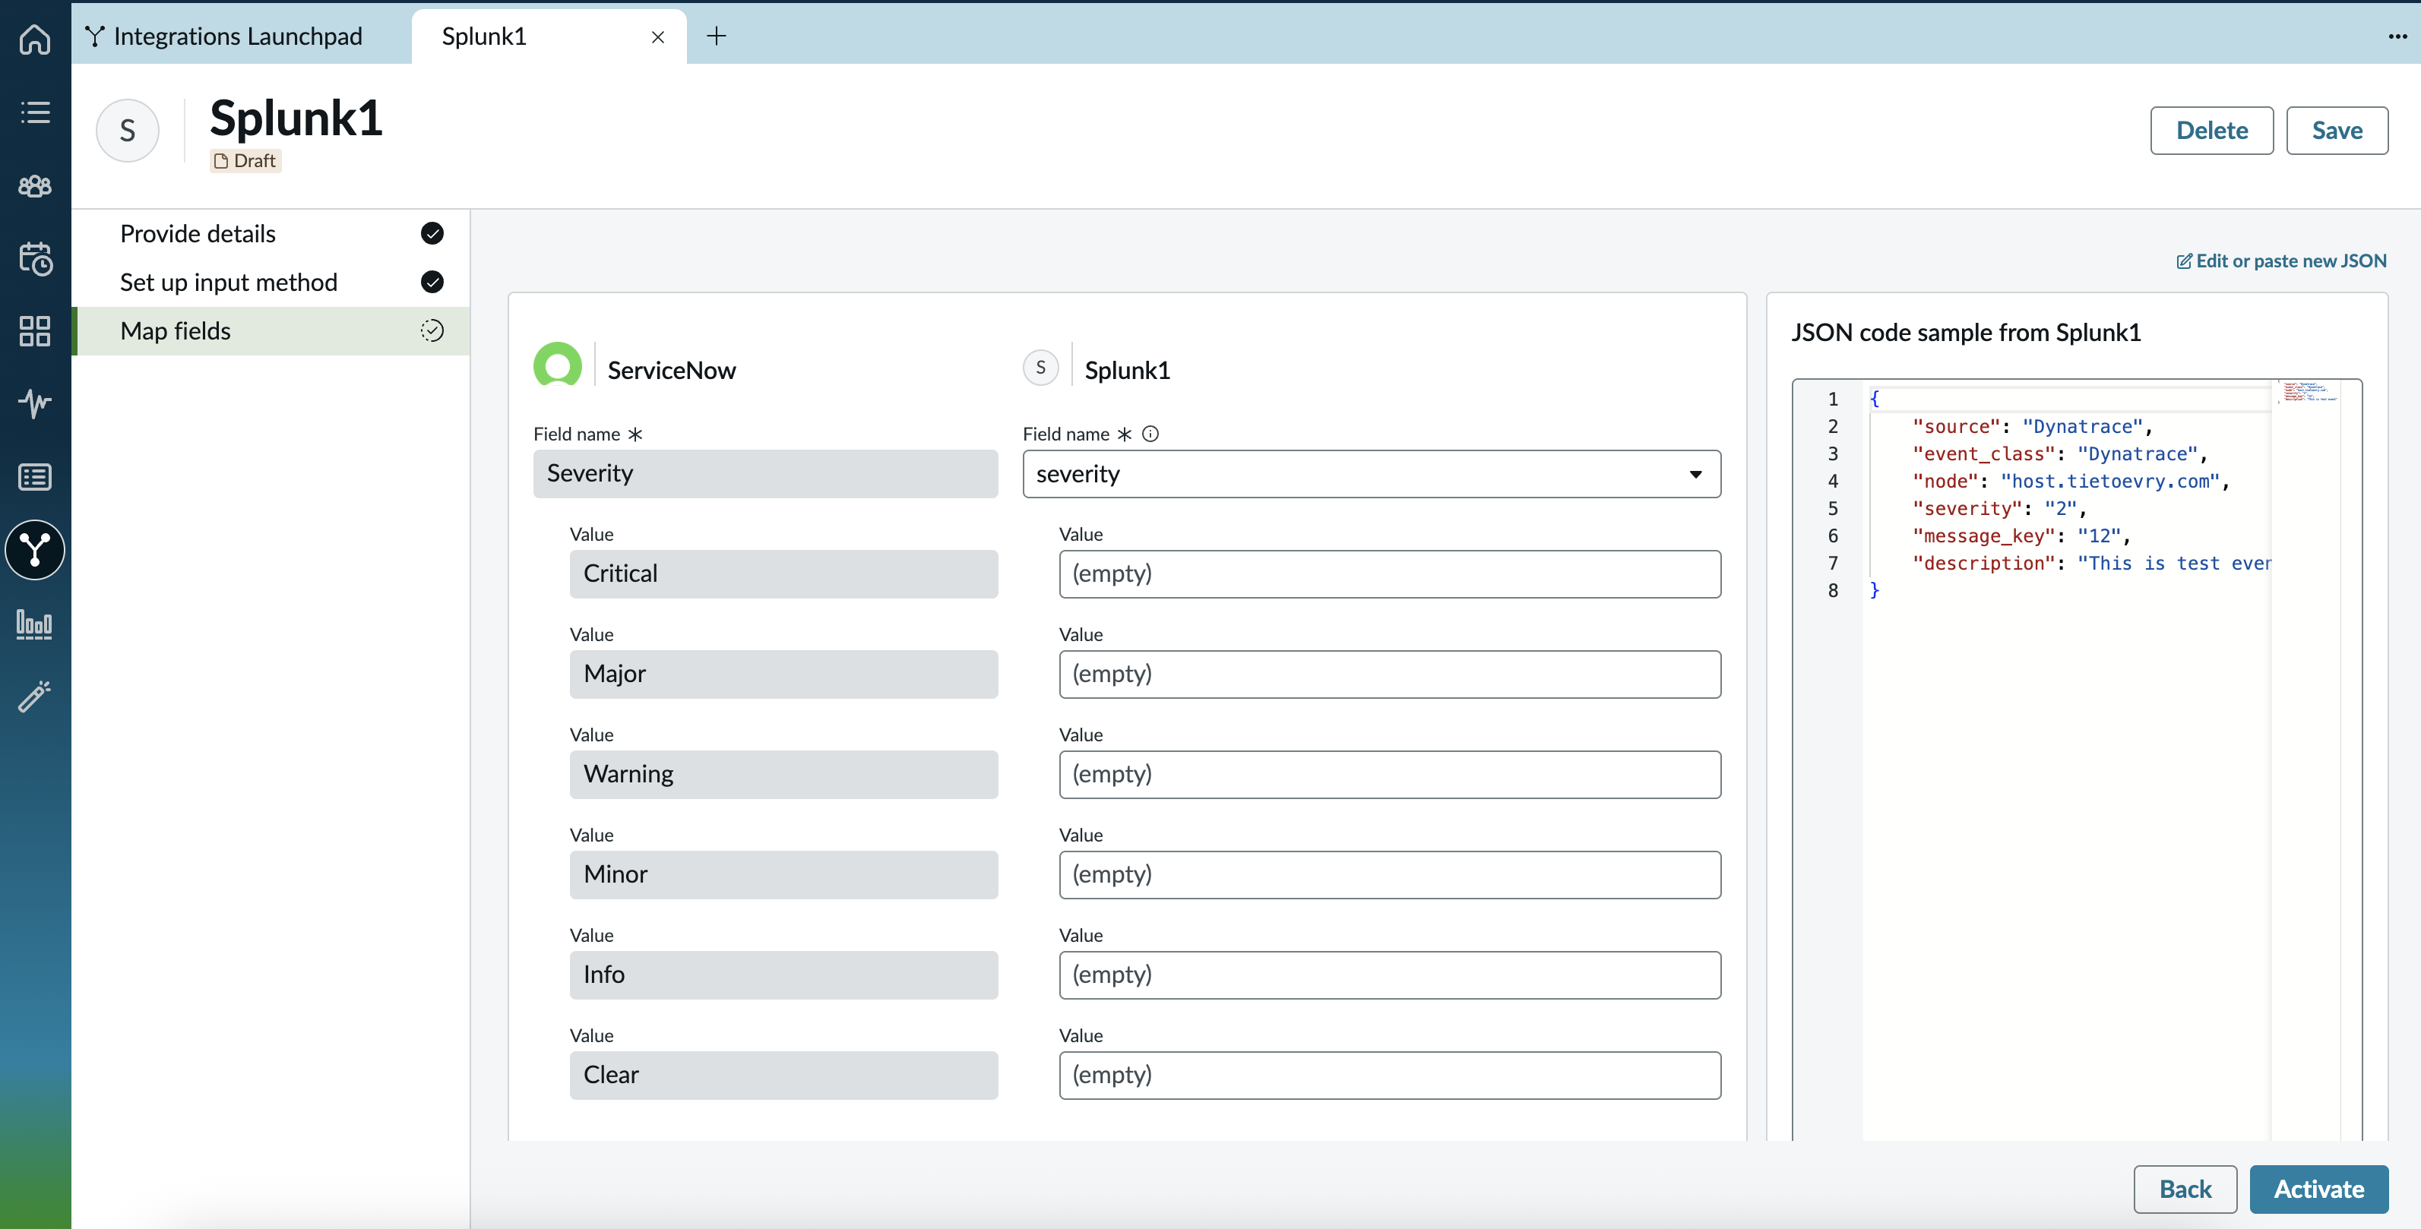Select the active Integrations fork icon
Image resolution: width=2421 pixels, height=1229 pixels.
35,550
